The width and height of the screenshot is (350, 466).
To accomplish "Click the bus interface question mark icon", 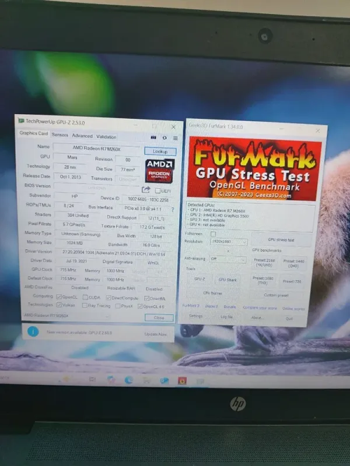I will pyautogui.click(x=172, y=209).
